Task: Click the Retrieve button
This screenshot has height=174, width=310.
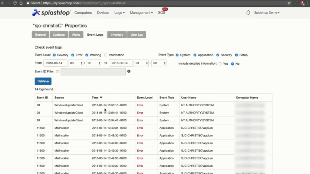Action: 43,81
